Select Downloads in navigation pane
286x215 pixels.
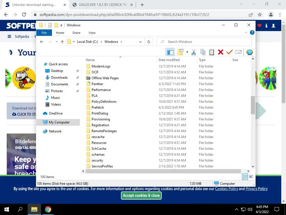[59, 78]
